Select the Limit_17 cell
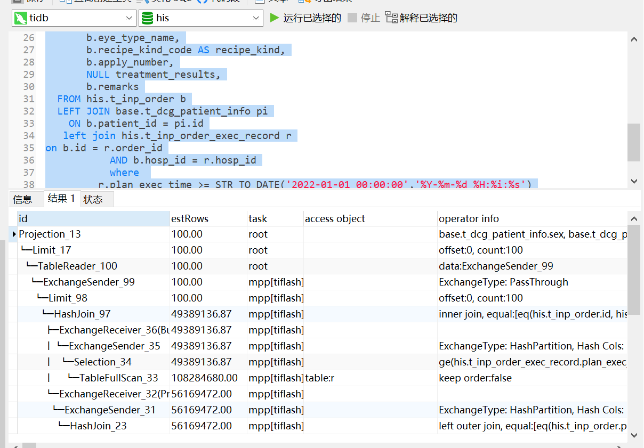 [93, 250]
